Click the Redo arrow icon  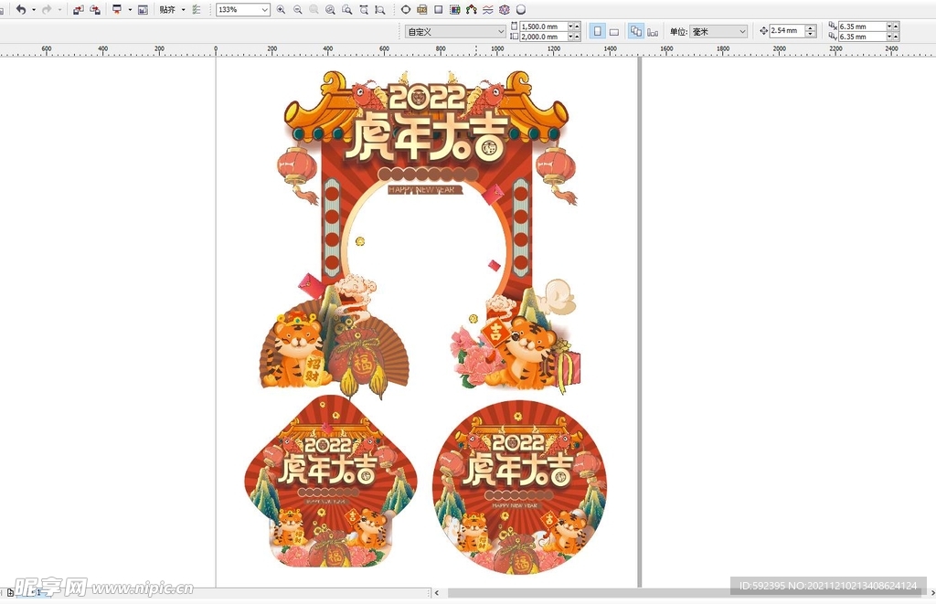(x=47, y=9)
